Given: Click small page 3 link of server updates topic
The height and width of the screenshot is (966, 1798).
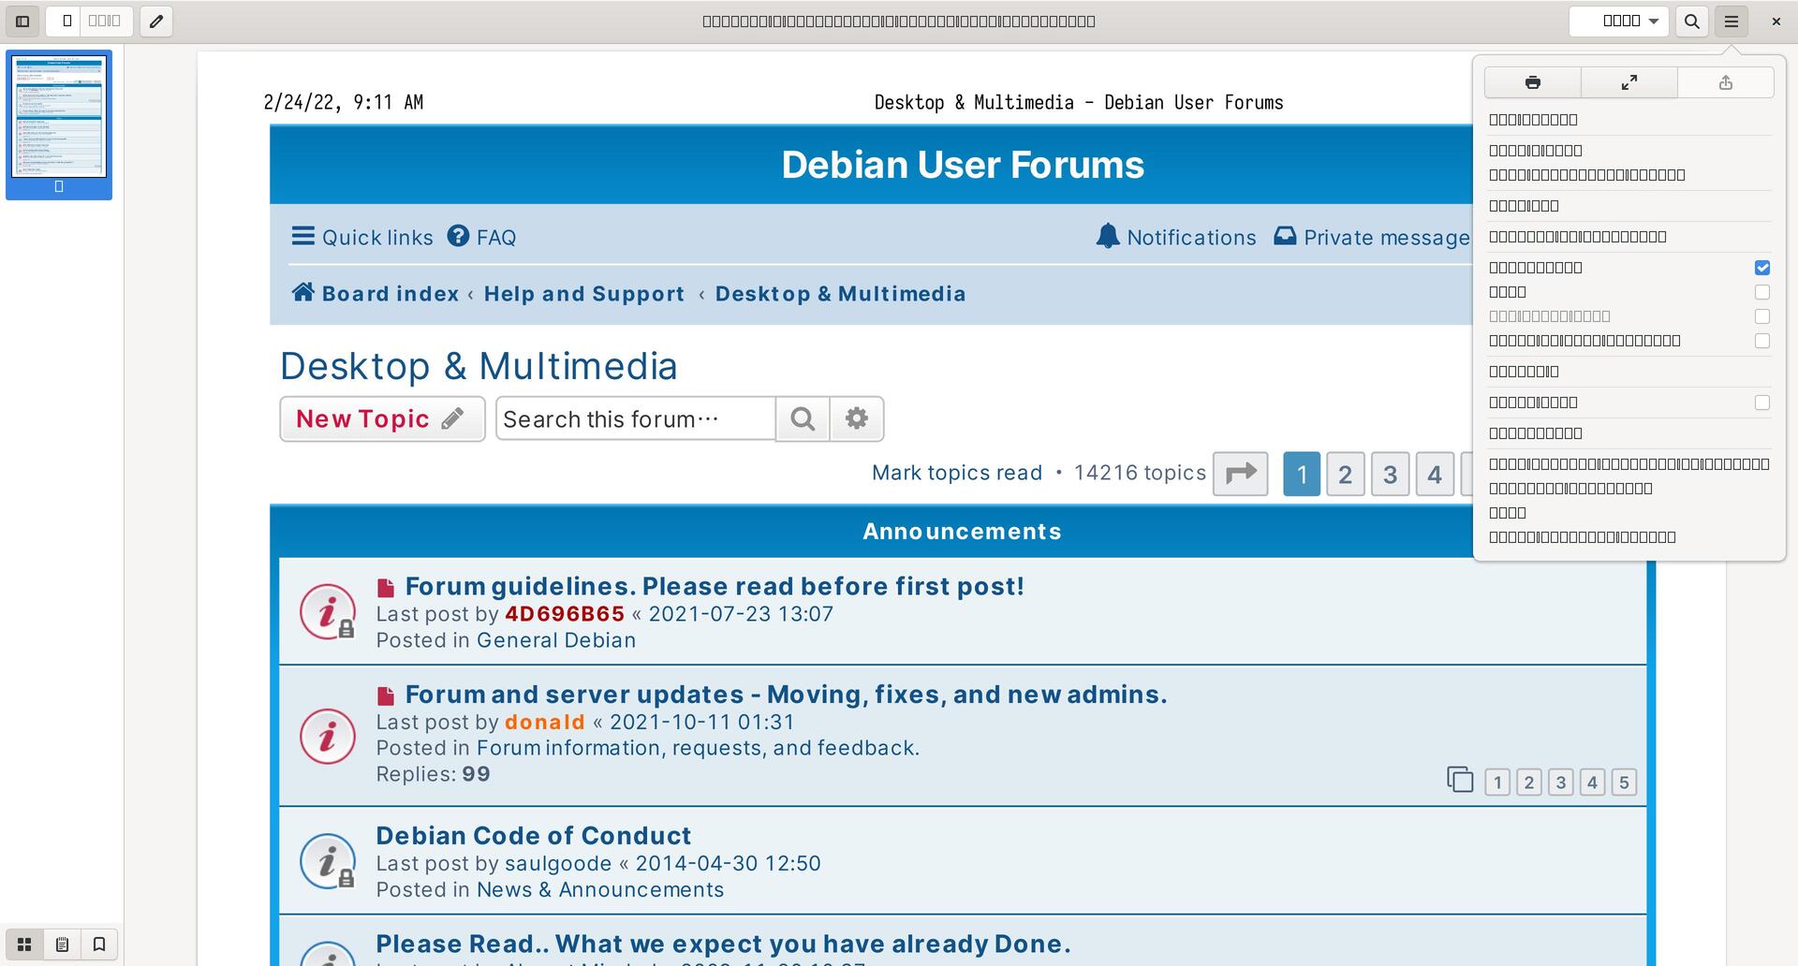Looking at the screenshot, I should (1560, 782).
